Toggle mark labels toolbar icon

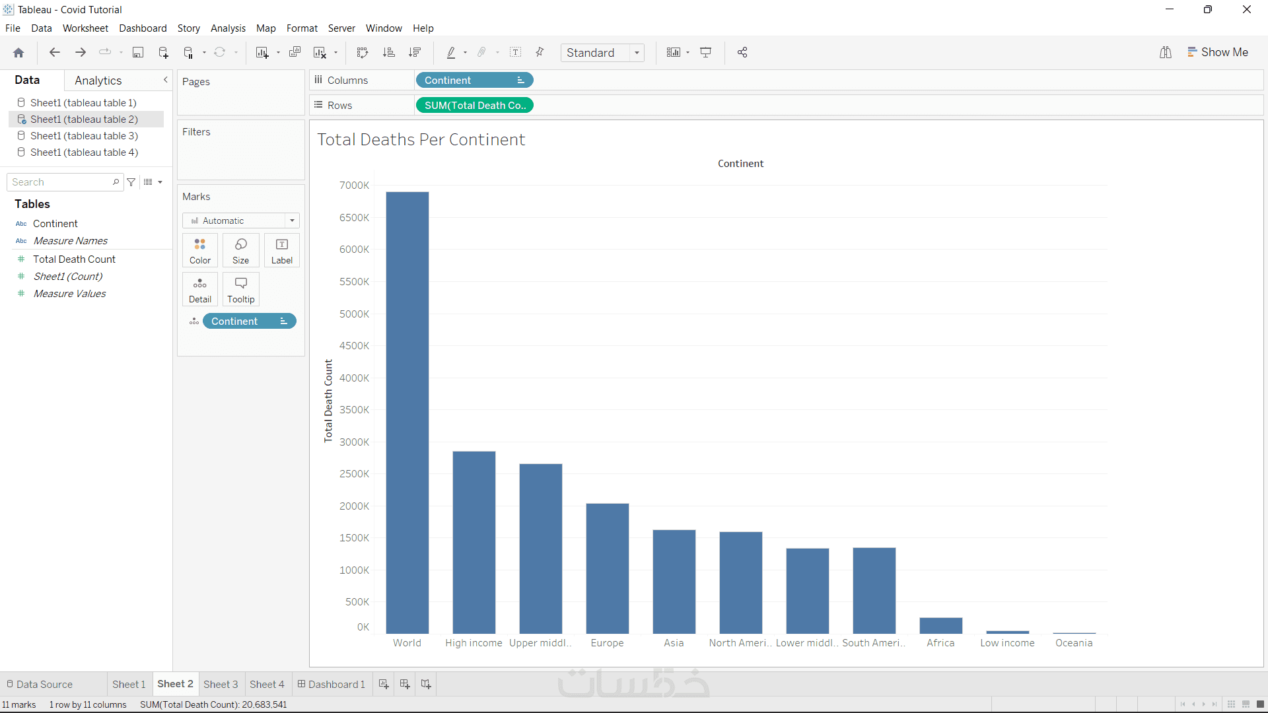click(x=516, y=53)
